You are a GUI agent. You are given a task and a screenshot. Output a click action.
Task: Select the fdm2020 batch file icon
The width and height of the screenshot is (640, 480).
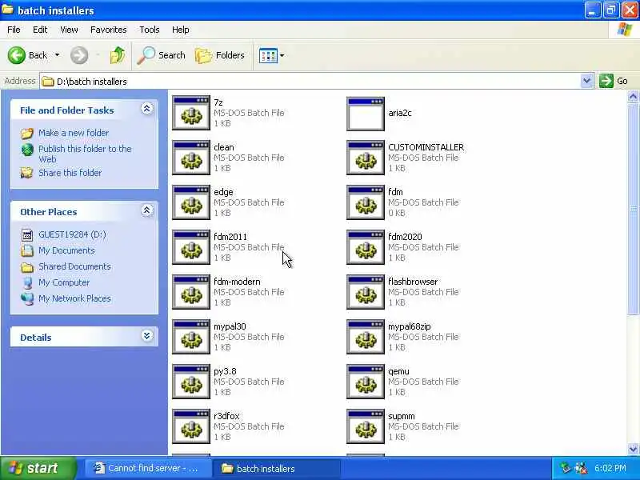(x=366, y=248)
